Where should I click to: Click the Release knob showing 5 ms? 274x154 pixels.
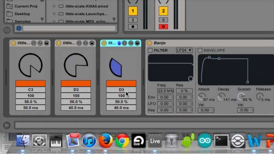(x=260, y=97)
